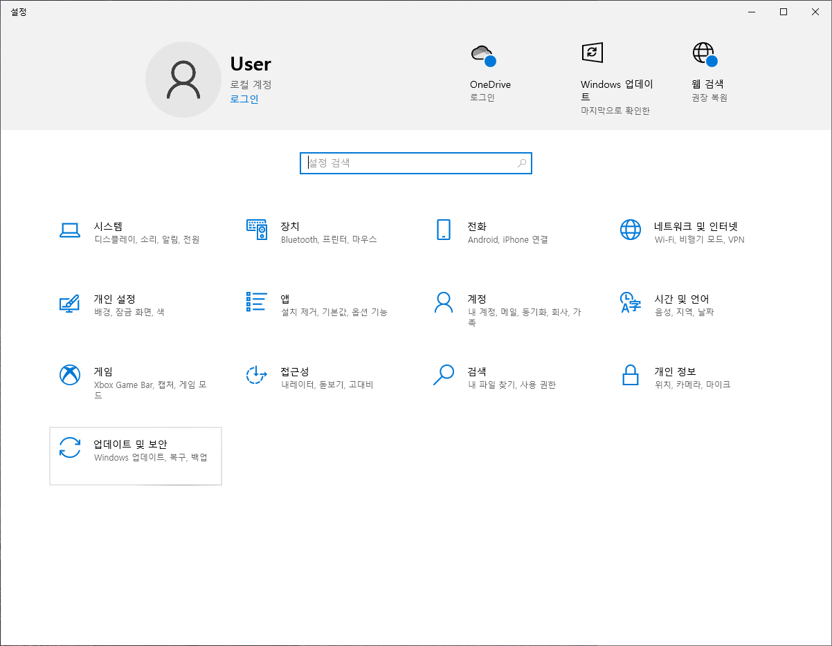Viewport: 832px width, 646px height.
Task: Click the Windows 업데이트 header icon
Action: click(592, 53)
